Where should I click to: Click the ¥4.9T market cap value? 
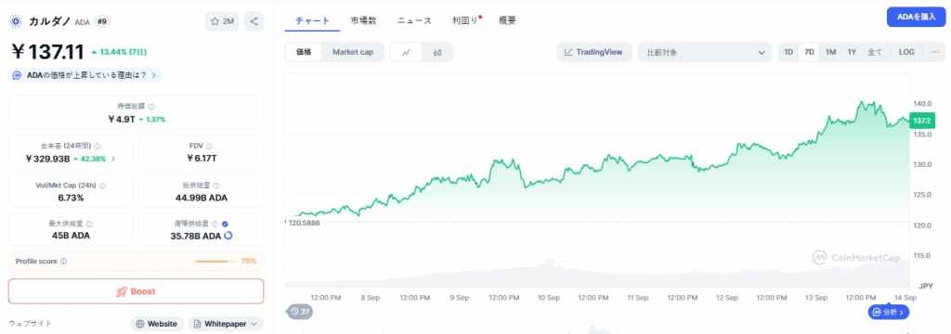click(122, 120)
